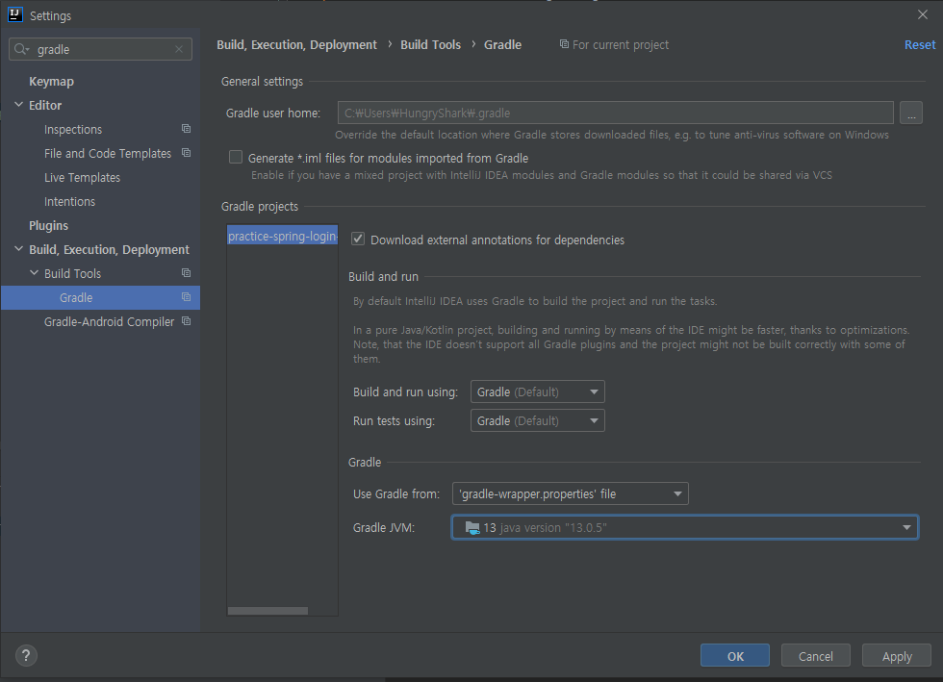Browse for Gradle user home folder

911,113
